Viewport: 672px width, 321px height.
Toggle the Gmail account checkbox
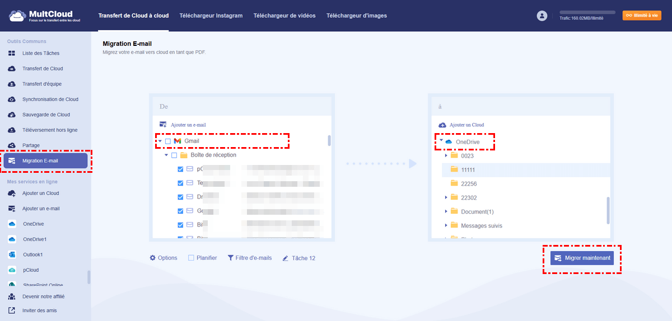[168, 141]
